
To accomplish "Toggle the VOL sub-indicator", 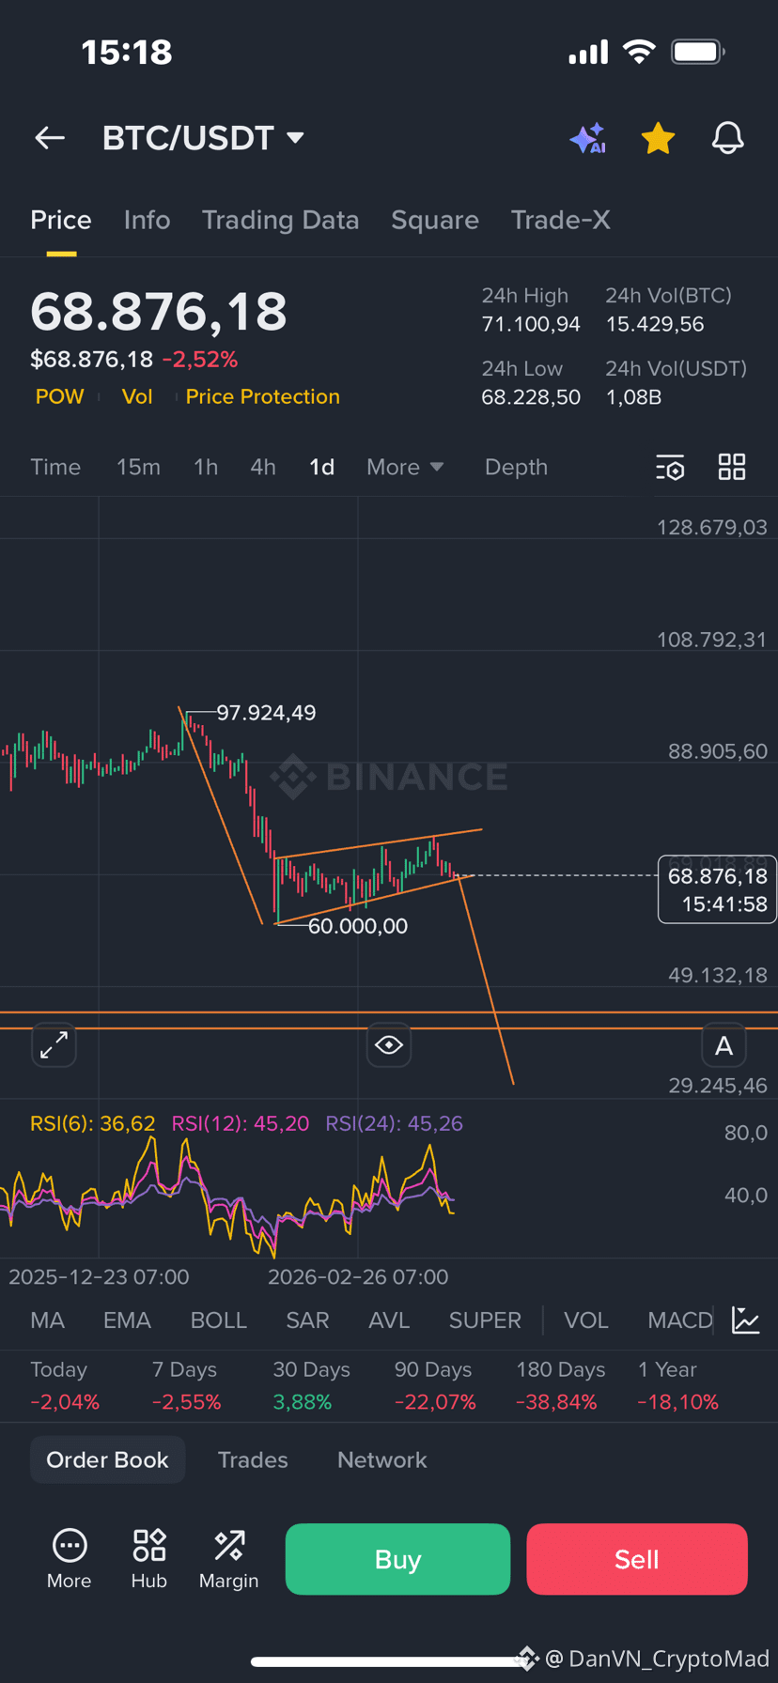I will (x=586, y=1320).
